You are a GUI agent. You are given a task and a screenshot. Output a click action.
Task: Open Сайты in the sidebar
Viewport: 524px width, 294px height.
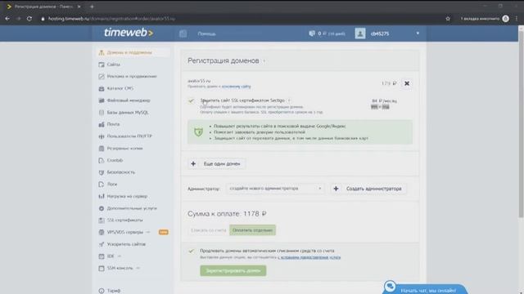(114, 65)
